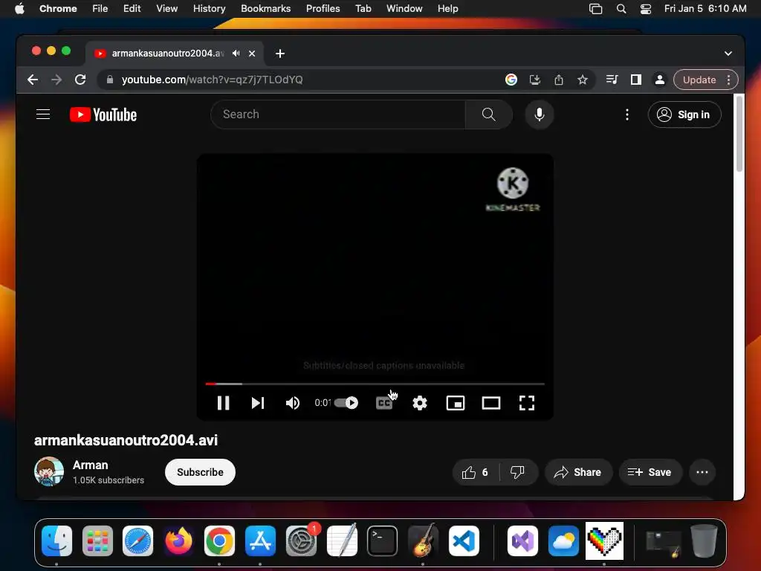Close the armankasuanoutro2004 tab
Viewport: 761px width, 571px height.
point(252,54)
